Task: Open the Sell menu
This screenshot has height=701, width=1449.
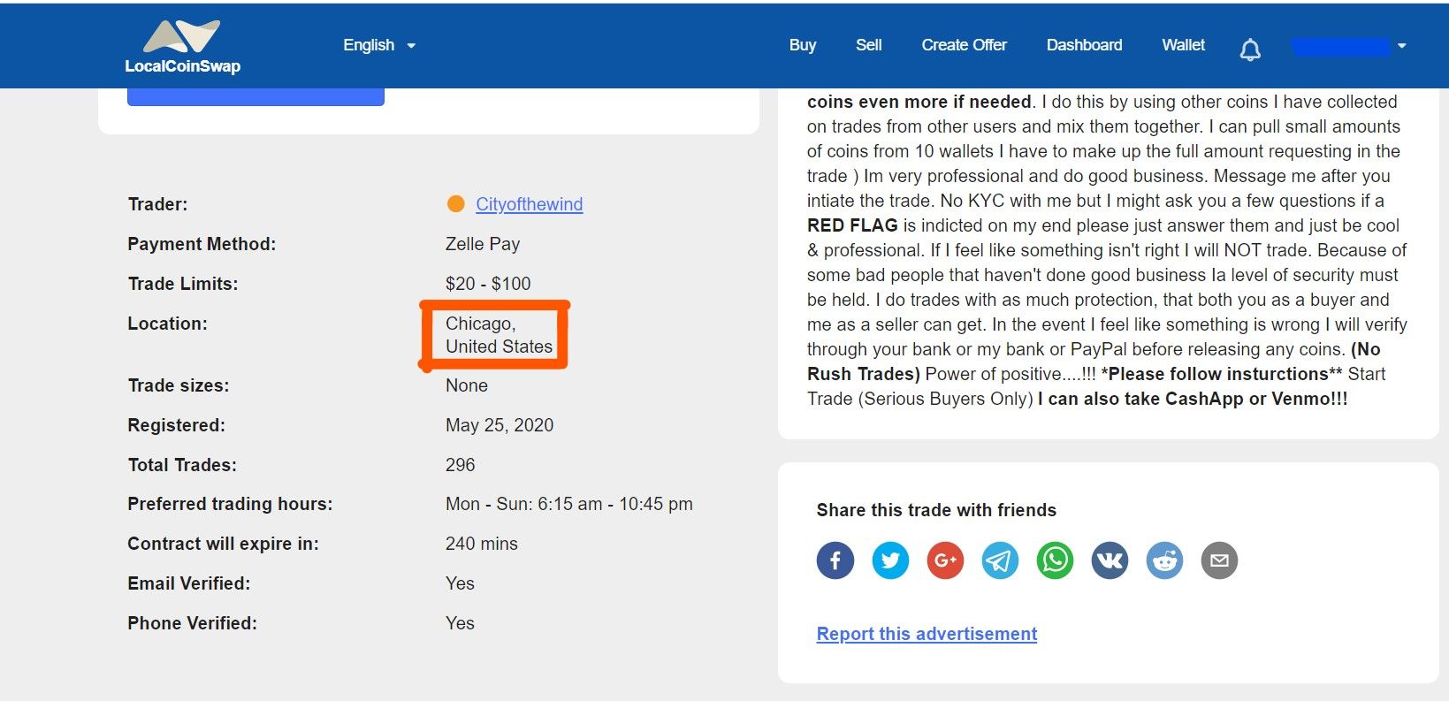Action: pyautogui.click(x=869, y=45)
